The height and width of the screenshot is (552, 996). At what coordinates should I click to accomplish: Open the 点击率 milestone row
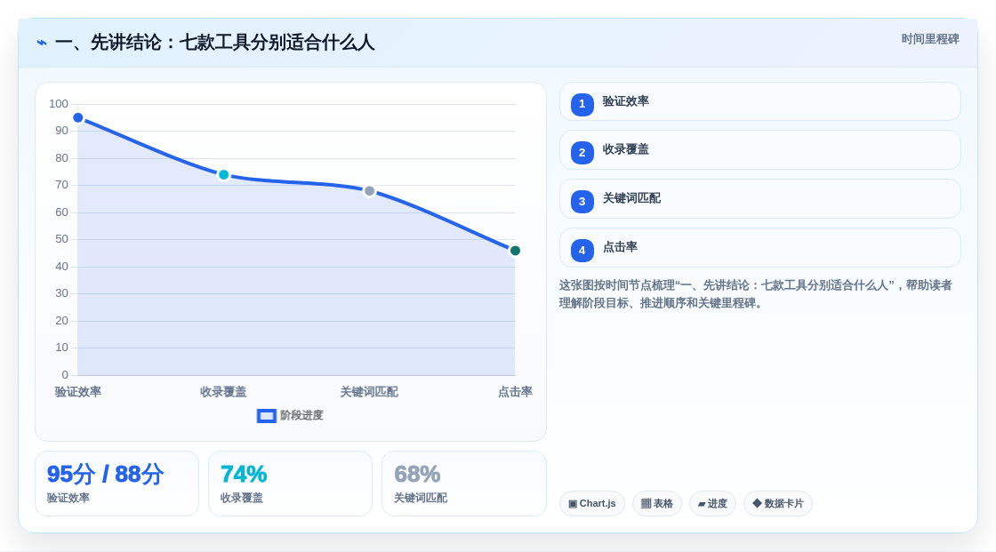pyautogui.click(x=759, y=248)
